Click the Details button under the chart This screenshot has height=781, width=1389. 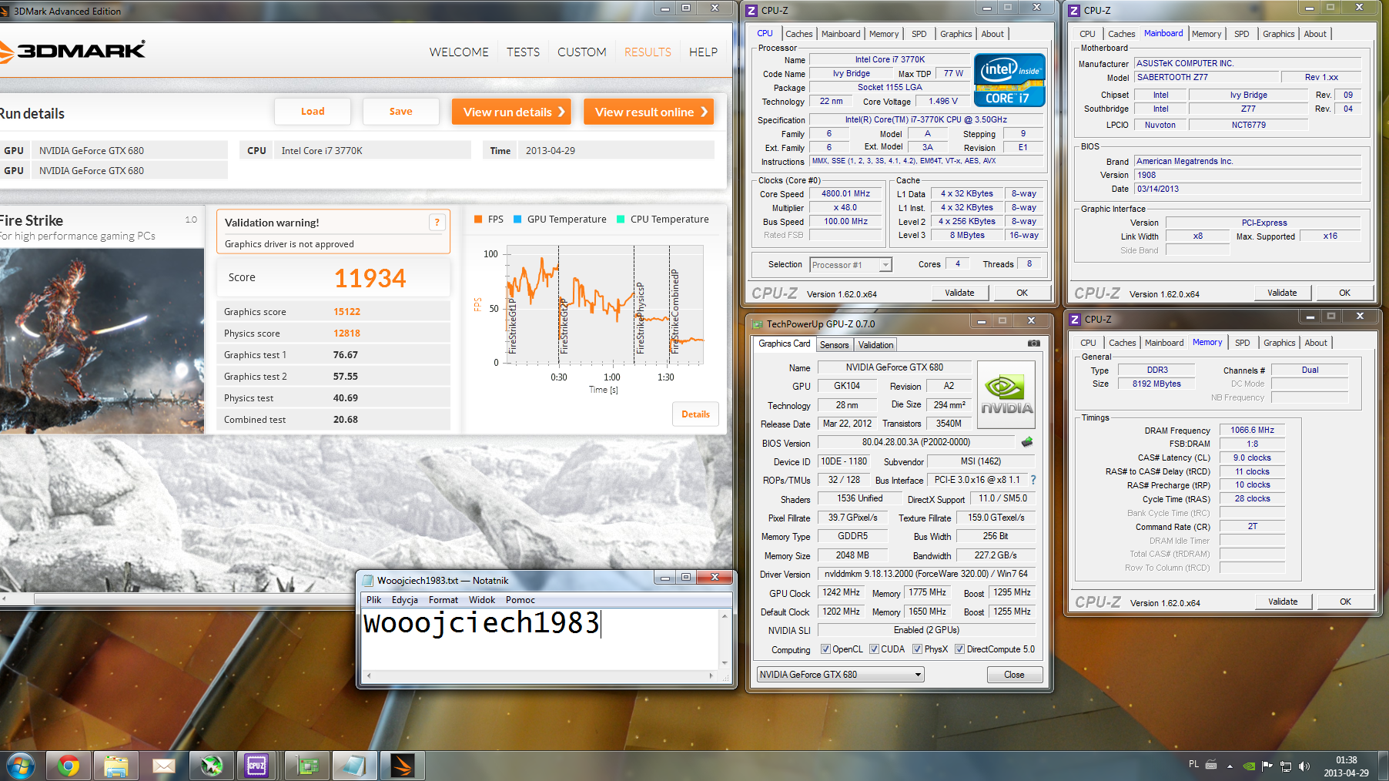pyautogui.click(x=695, y=414)
